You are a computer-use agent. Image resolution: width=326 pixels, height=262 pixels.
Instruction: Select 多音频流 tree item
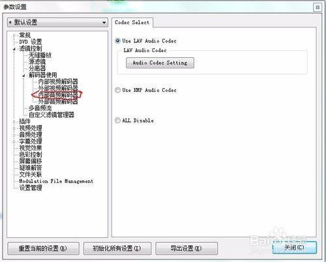(x=40, y=108)
